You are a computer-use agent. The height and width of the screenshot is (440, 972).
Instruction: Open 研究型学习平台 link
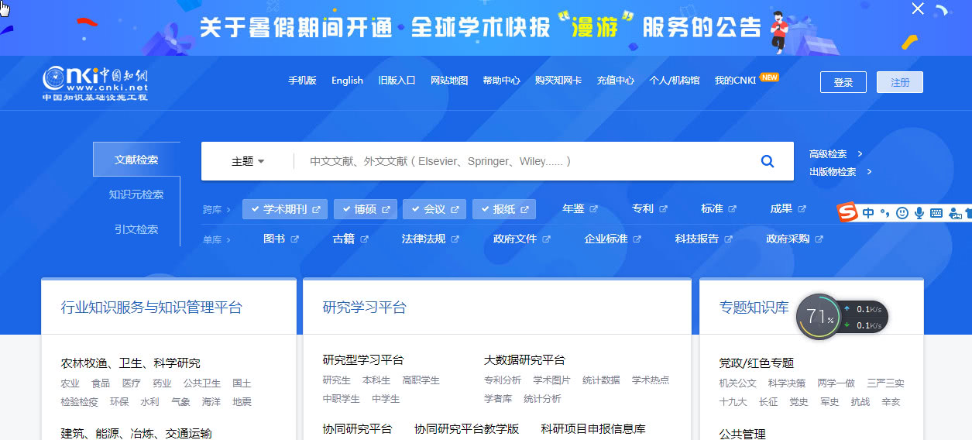[363, 360]
